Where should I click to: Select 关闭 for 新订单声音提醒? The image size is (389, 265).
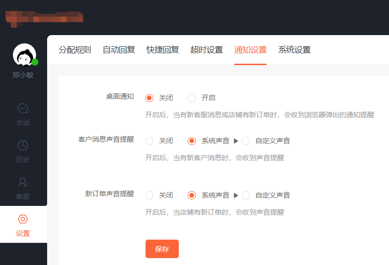click(x=149, y=195)
